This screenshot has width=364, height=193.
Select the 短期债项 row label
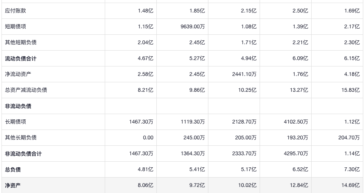pyautogui.click(x=15, y=26)
